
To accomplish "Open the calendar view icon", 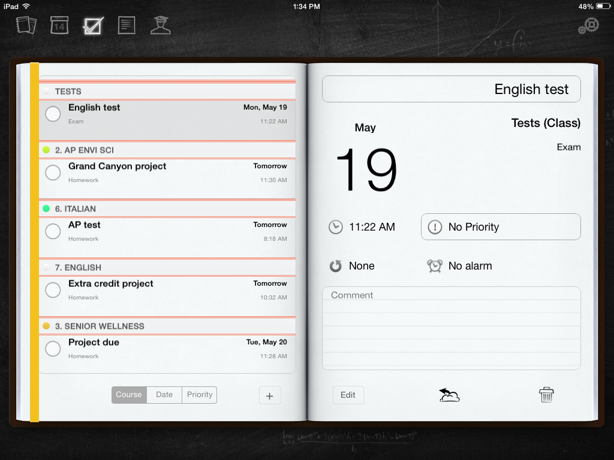I will click(59, 25).
